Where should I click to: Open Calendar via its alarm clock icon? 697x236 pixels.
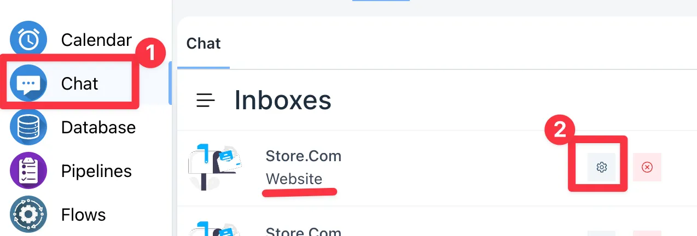28,39
